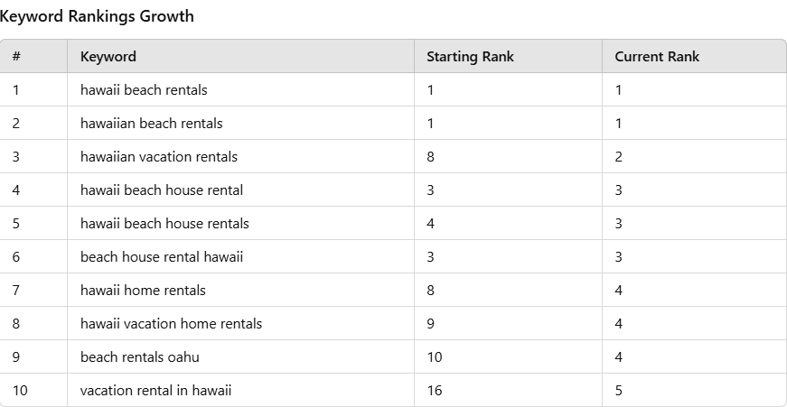This screenshot has height=407, width=787.
Task: Click the Current Rank column header
Action: pos(657,57)
